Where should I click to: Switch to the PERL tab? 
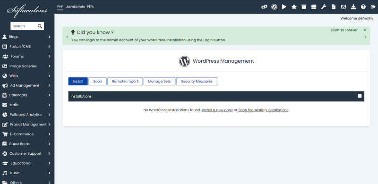pyautogui.click(x=91, y=7)
